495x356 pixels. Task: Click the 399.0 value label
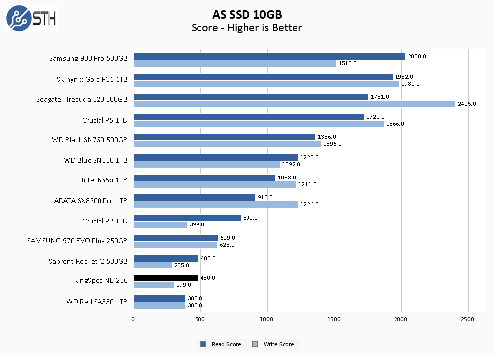pos(197,224)
